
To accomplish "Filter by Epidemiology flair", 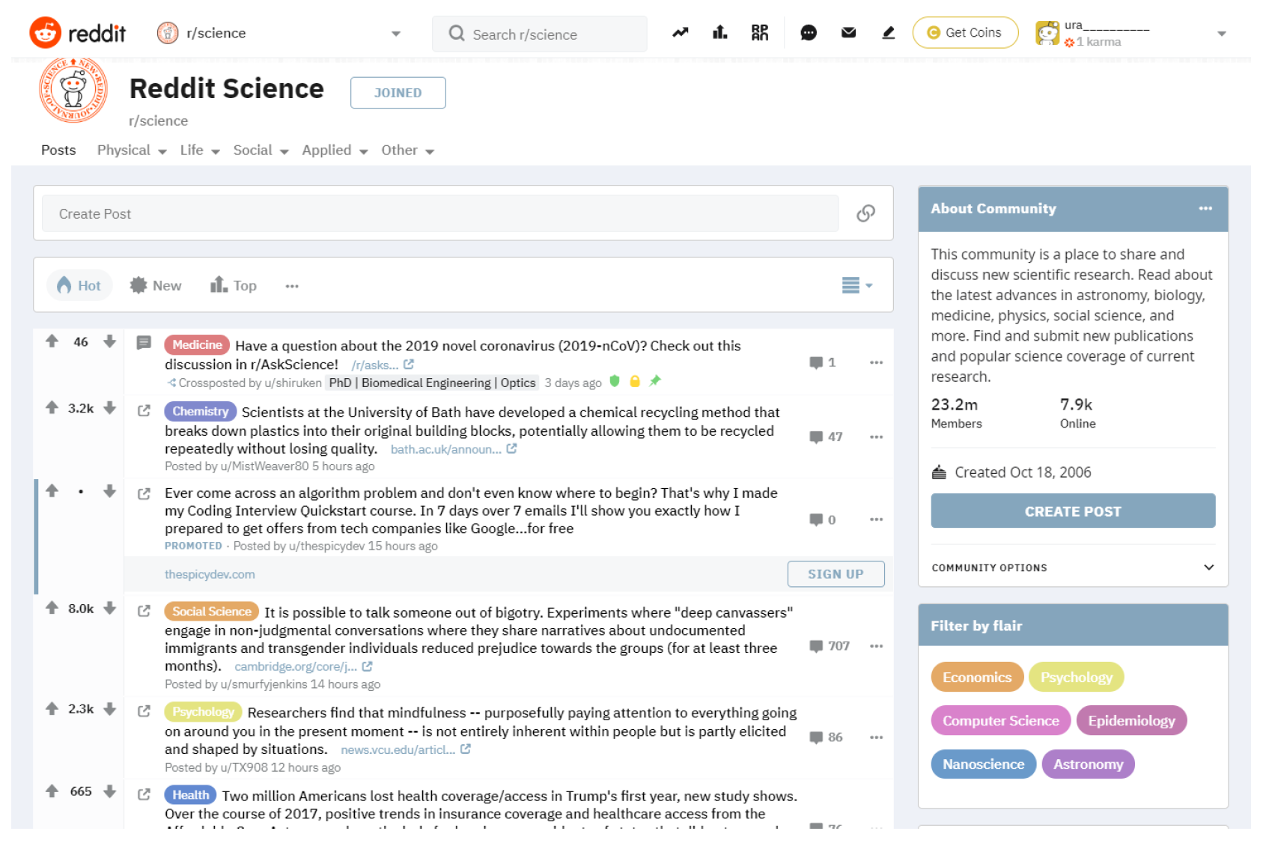I will [1131, 720].
